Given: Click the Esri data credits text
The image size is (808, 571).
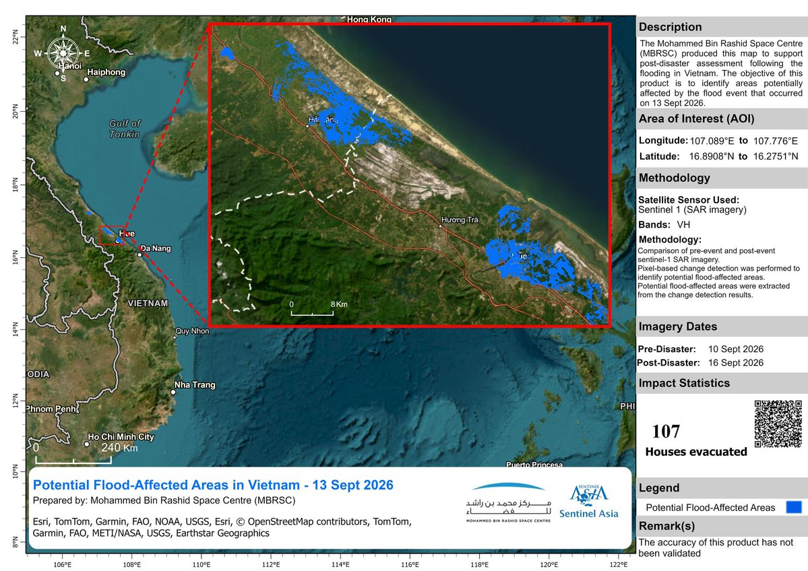Looking at the screenshot, I should (222, 527).
